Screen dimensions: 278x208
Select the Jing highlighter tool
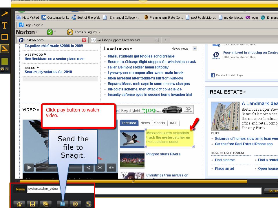point(5,49)
